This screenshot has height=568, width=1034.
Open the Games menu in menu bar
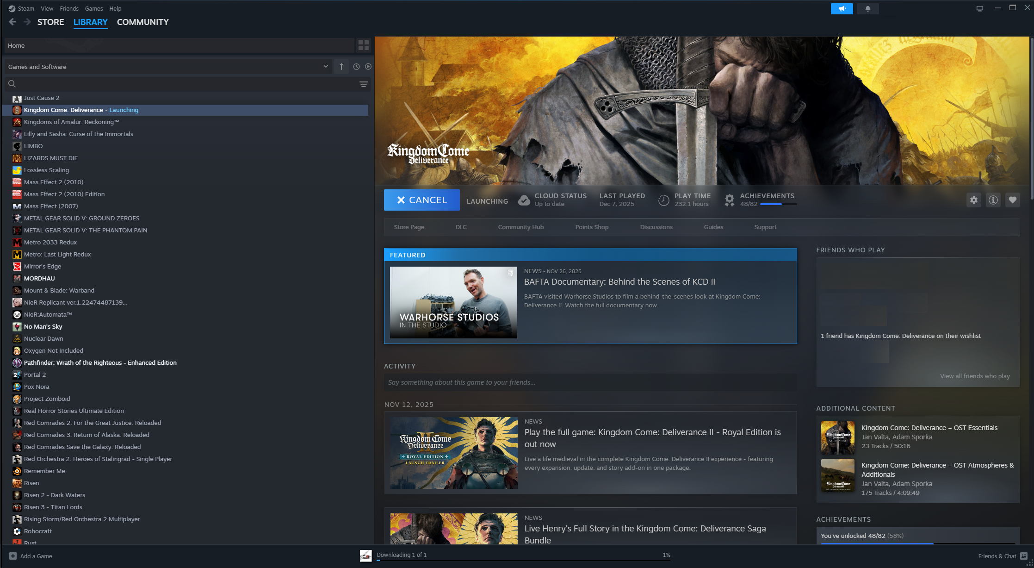(x=94, y=9)
